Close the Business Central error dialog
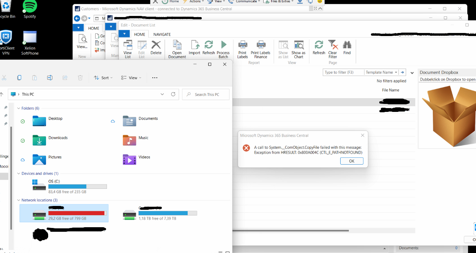 pos(362,135)
